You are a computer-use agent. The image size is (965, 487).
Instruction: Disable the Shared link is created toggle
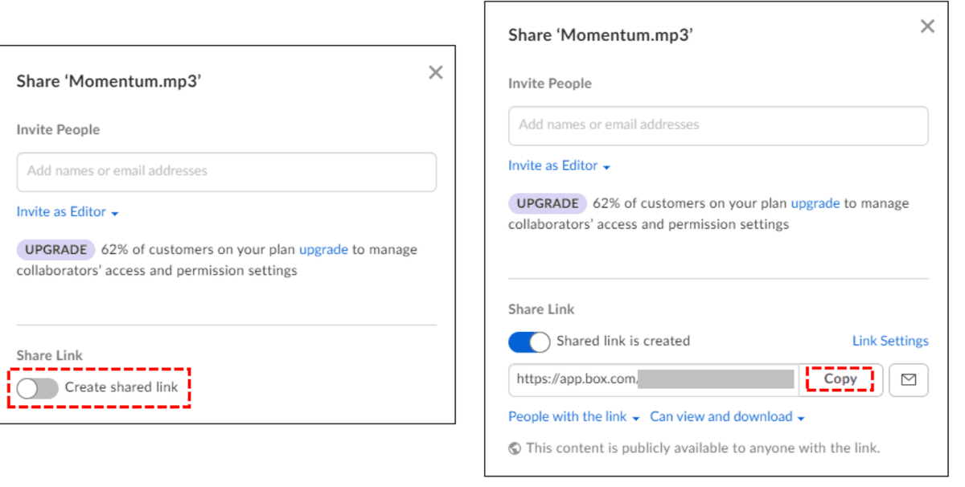click(x=529, y=342)
